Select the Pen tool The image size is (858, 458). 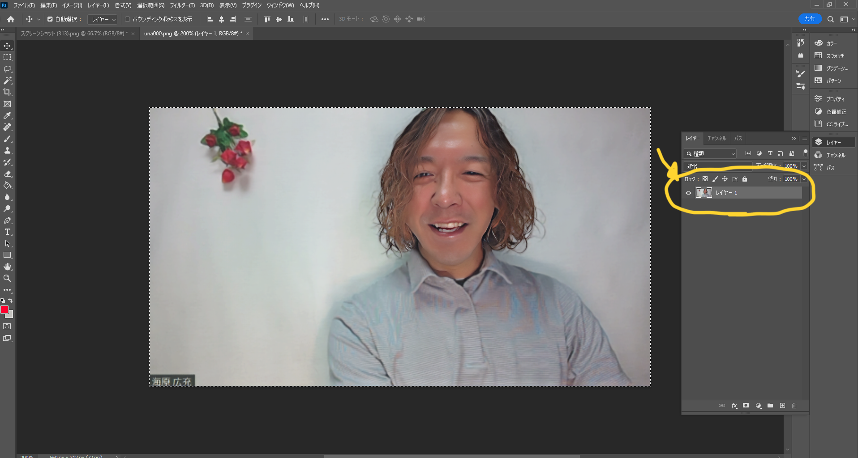(x=7, y=220)
